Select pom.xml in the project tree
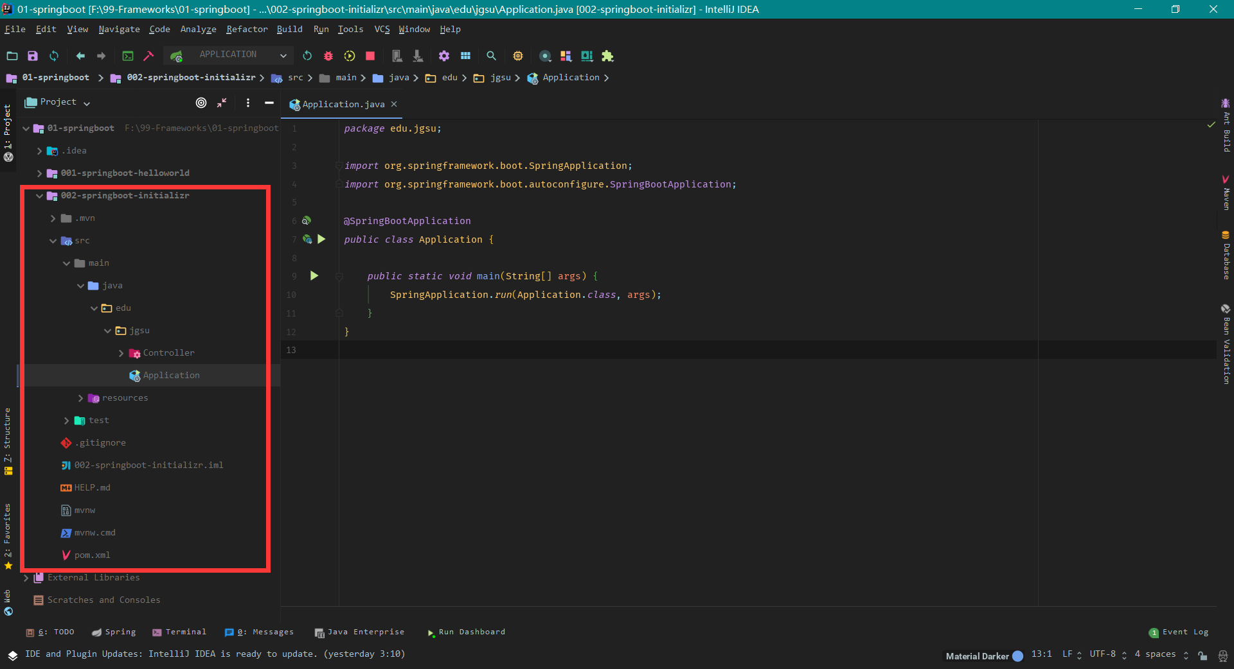 point(92,555)
